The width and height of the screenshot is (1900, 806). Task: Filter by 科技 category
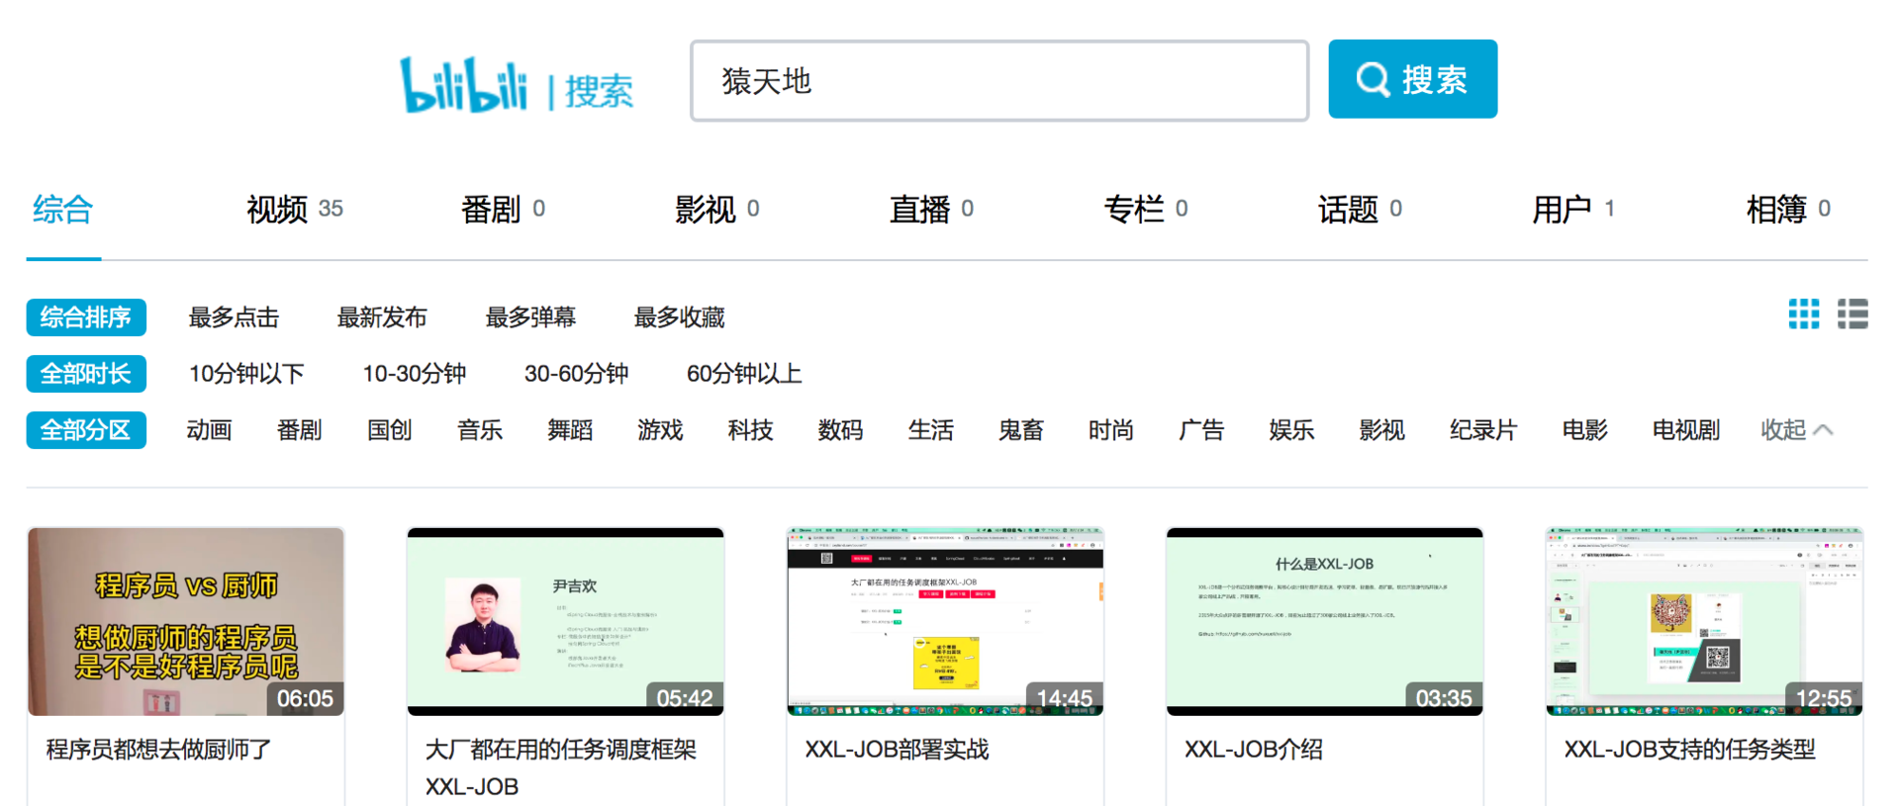(x=750, y=430)
